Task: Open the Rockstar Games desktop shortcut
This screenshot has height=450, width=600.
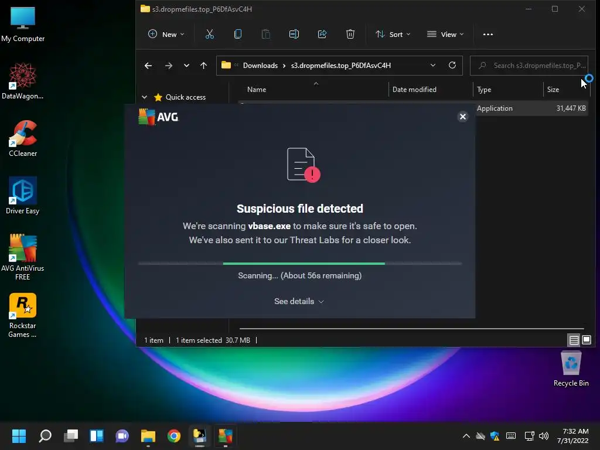Action: (x=23, y=315)
